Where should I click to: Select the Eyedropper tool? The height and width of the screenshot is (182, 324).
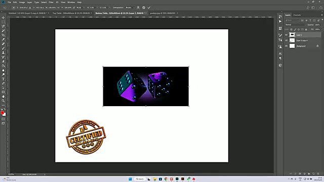pos(3,39)
